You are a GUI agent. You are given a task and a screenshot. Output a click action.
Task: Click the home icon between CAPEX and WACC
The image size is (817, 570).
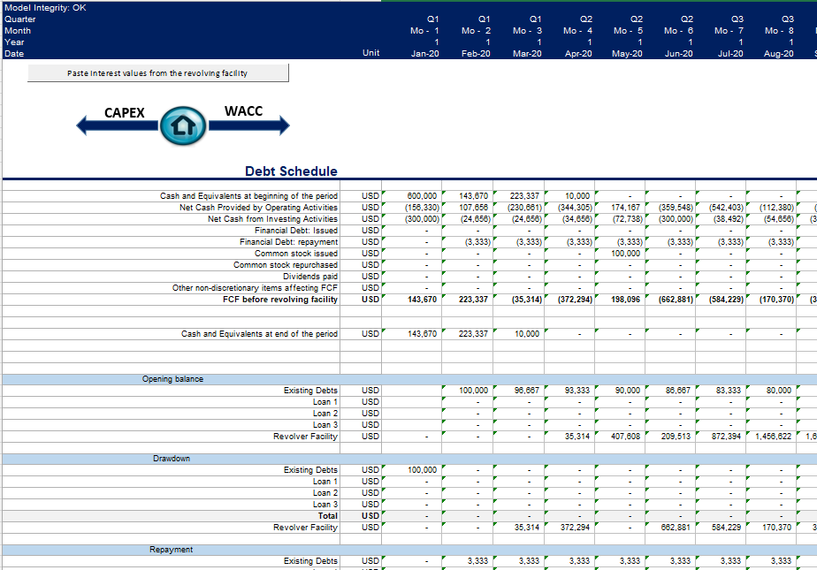(183, 127)
